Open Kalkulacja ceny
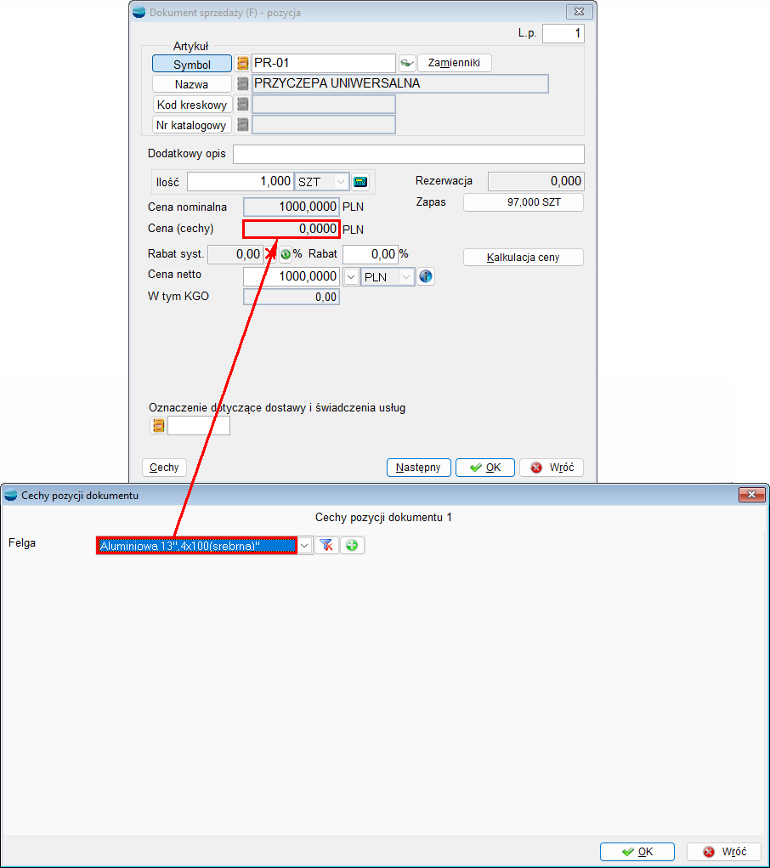 [523, 258]
